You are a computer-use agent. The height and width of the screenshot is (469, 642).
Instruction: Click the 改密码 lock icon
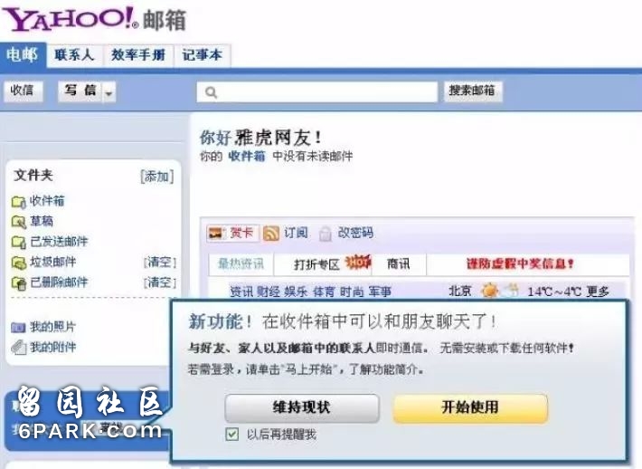tap(326, 234)
